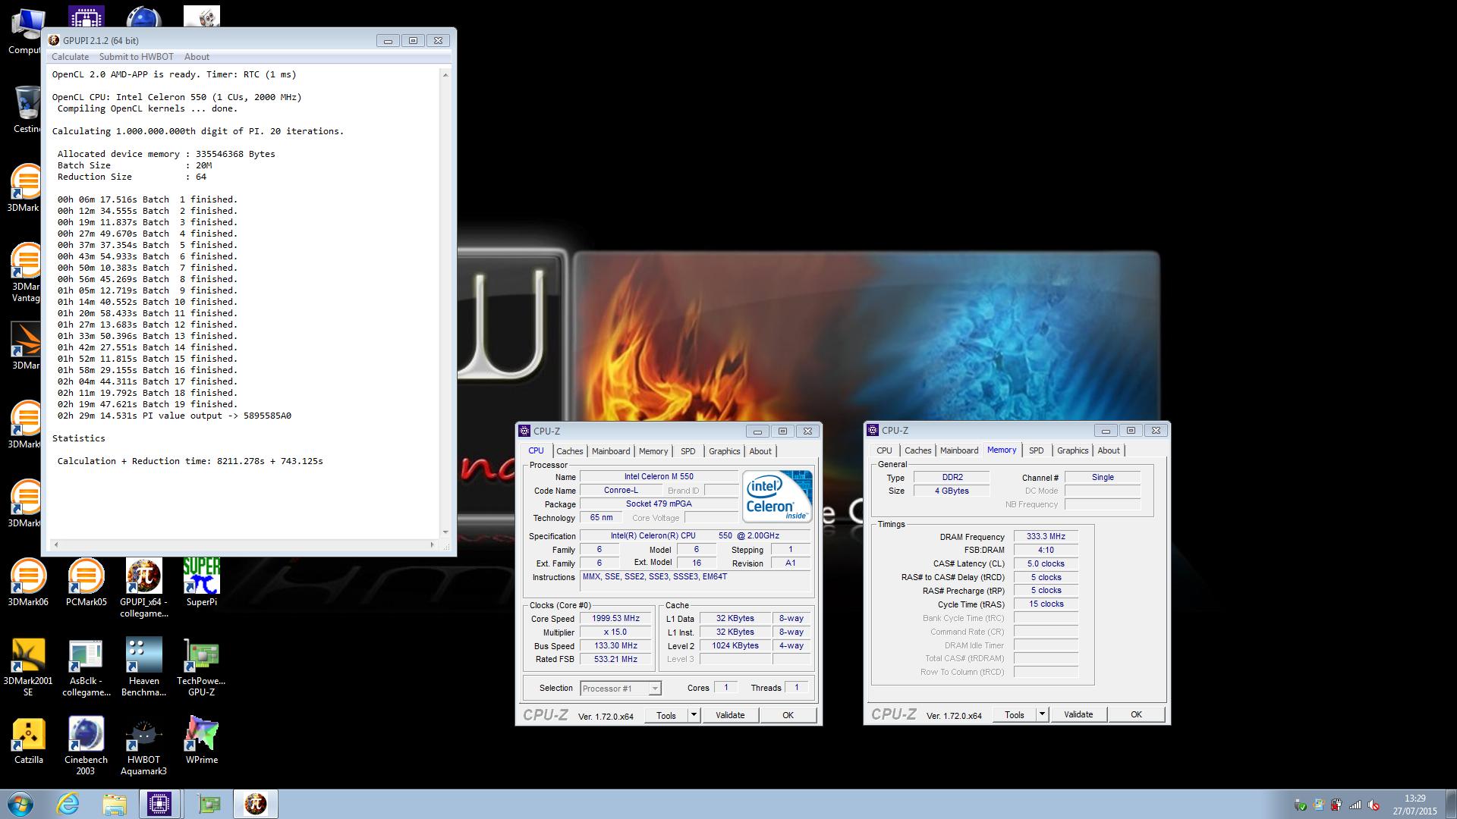Launch the PCMark05 desktop shortcut
Viewport: 1457px width, 819px height.
point(86,582)
